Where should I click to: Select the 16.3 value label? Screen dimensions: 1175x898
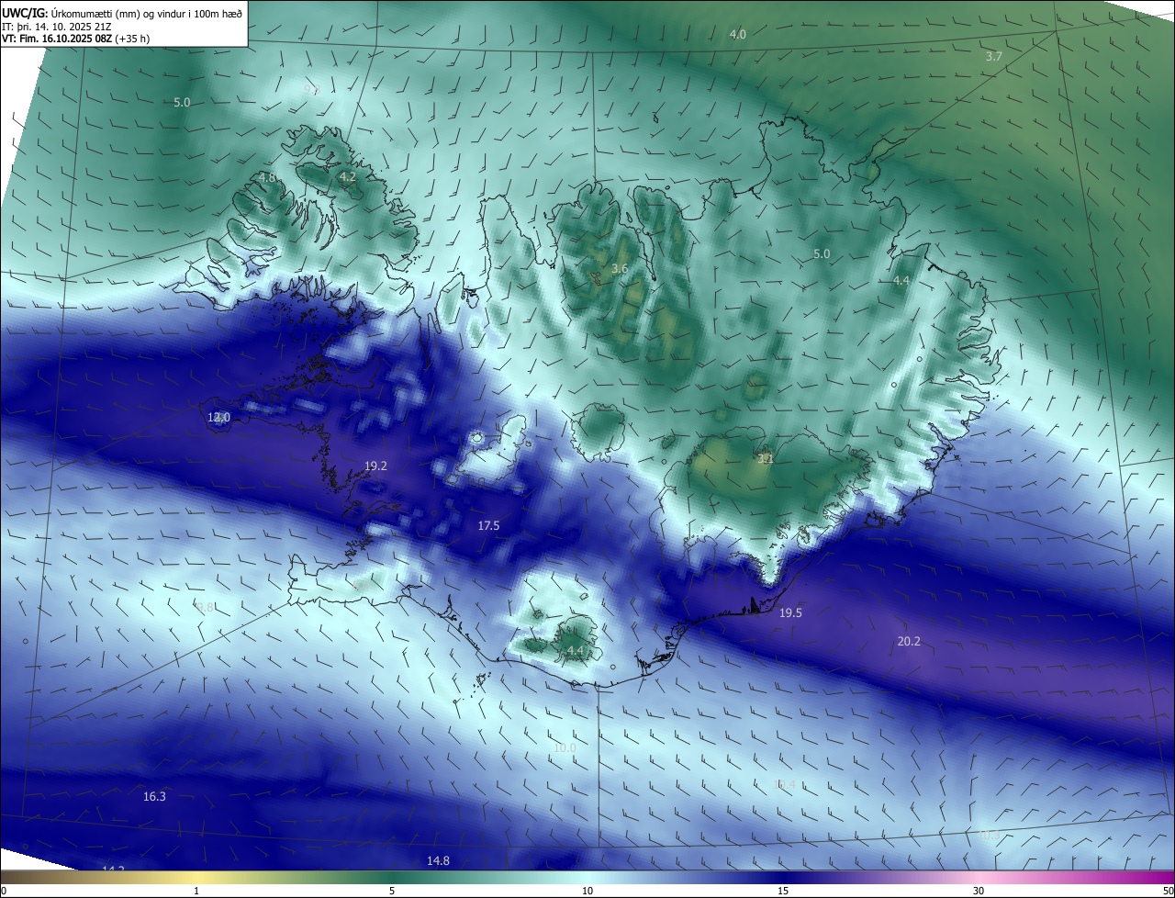coord(154,796)
